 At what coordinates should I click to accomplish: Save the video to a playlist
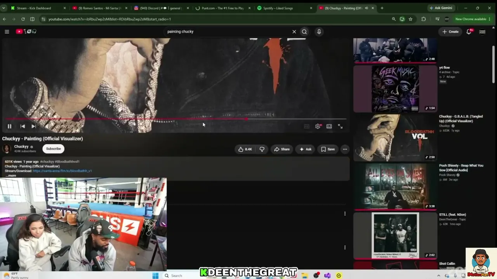pos(328,149)
